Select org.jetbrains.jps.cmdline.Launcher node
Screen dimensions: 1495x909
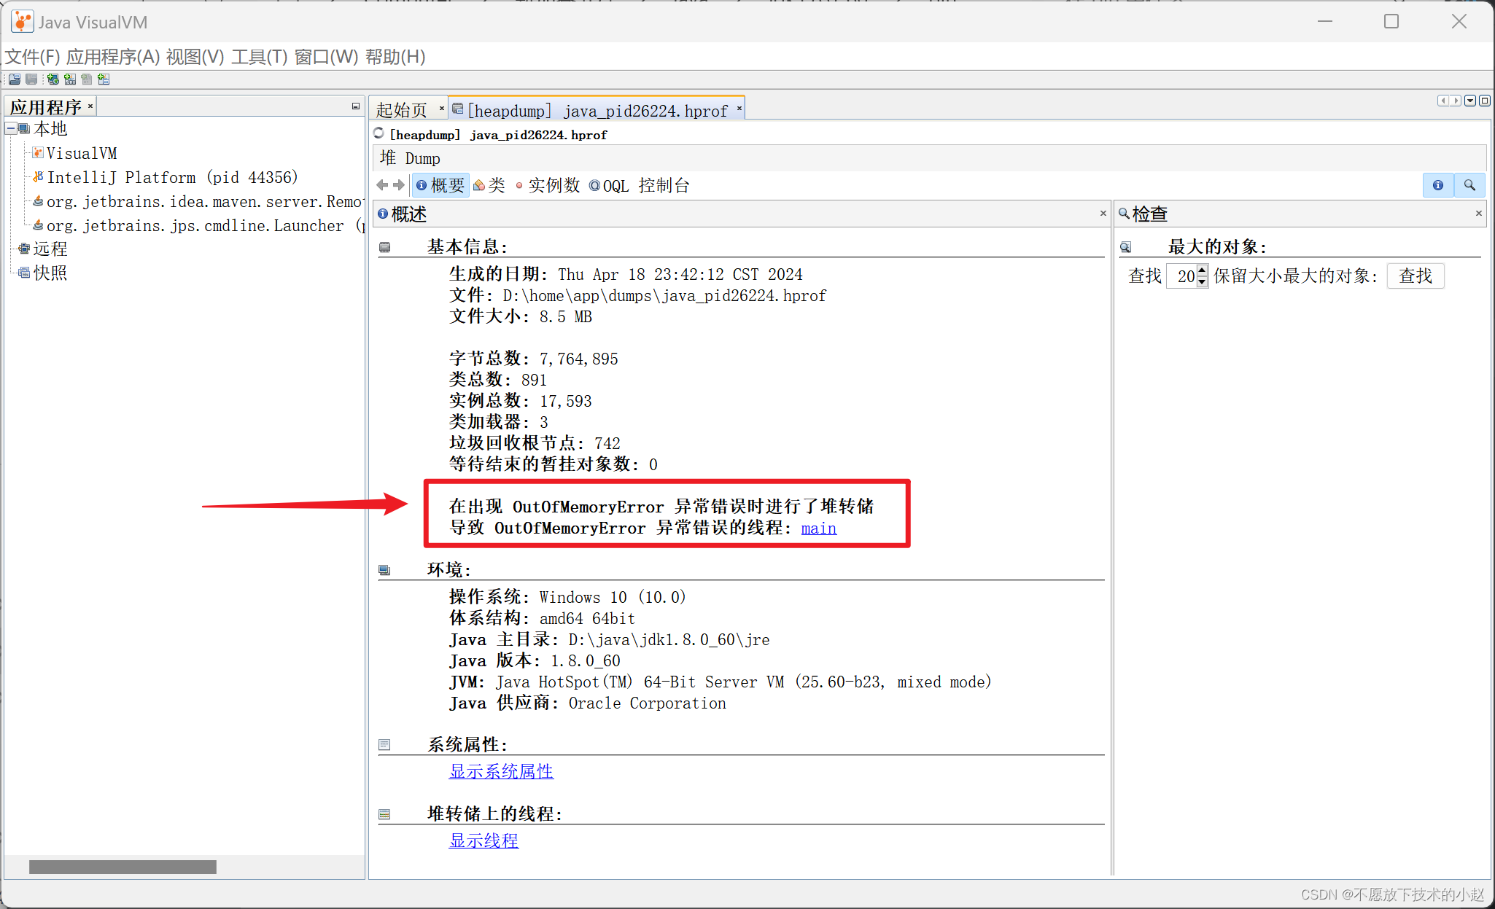point(198,225)
